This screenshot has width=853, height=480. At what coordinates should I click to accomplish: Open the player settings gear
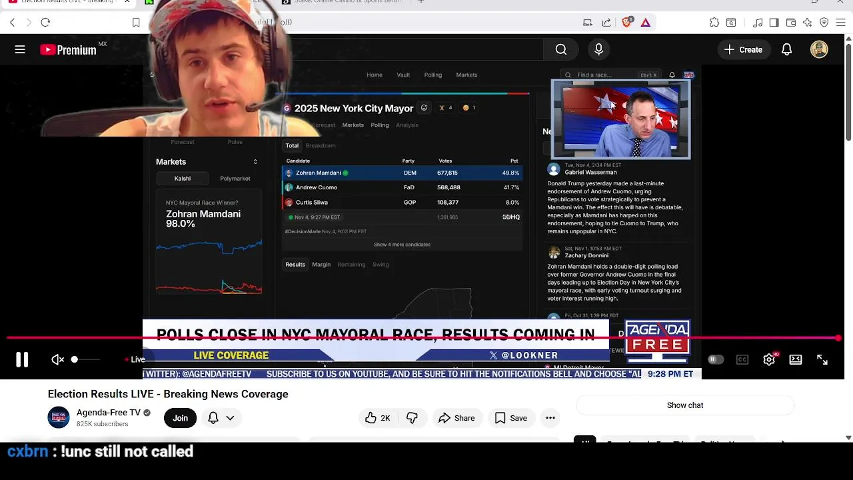click(769, 359)
